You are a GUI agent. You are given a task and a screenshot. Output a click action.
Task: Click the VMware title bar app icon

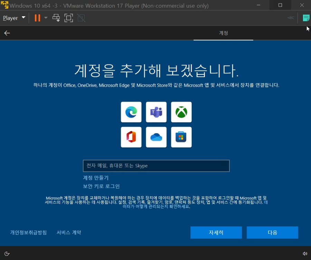click(4, 5)
